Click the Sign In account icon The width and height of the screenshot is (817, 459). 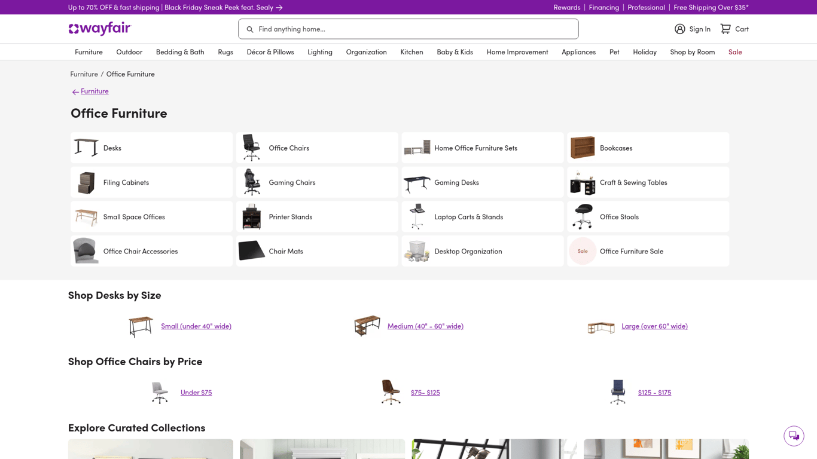pyautogui.click(x=680, y=29)
